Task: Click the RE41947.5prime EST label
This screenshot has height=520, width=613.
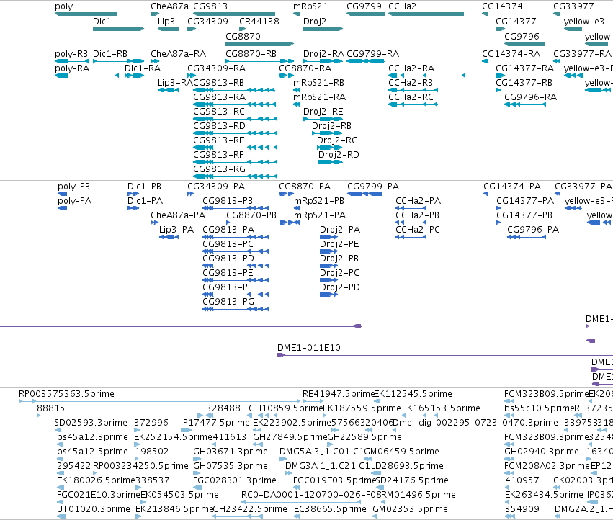Action: 339,394
